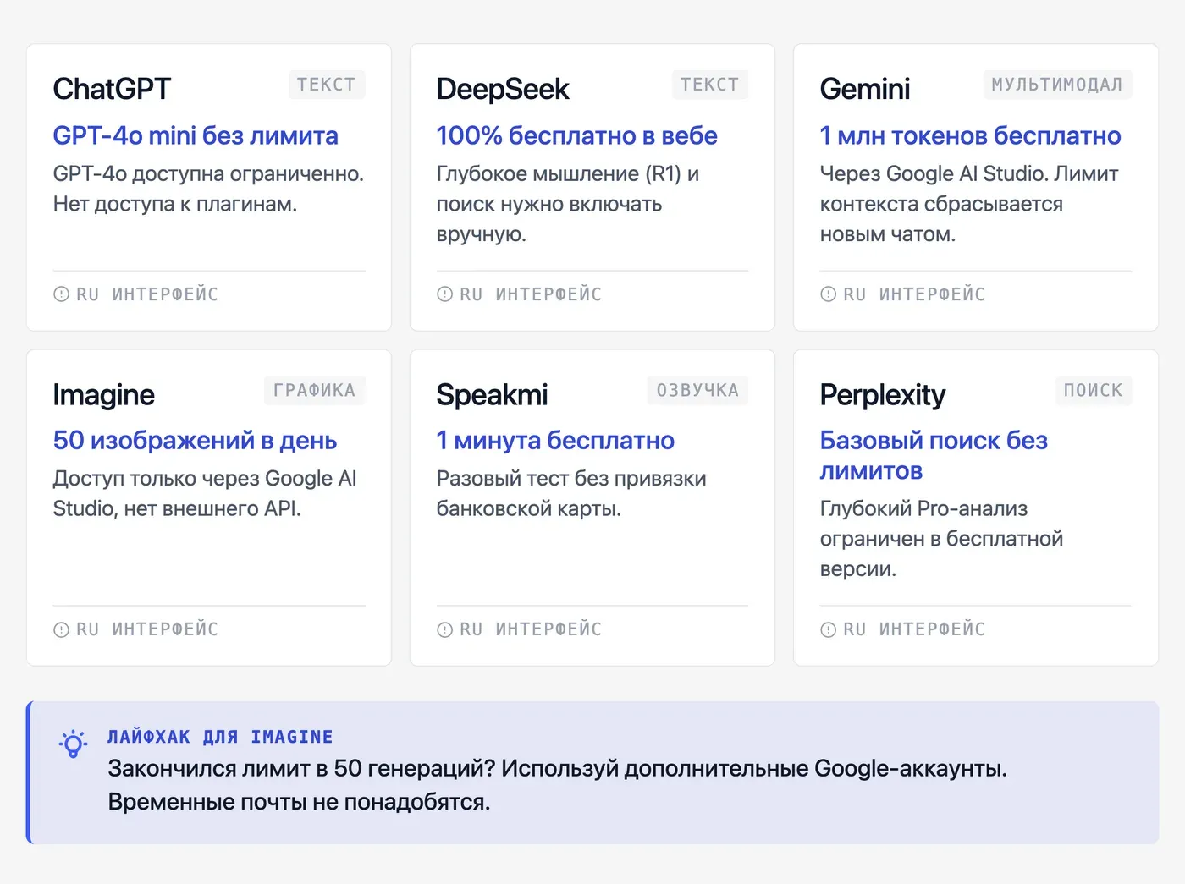Click the "RU ИНТЕРФЕЙС" label under Perplexity
This screenshot has width=1185, height=884.
[914, 629]
